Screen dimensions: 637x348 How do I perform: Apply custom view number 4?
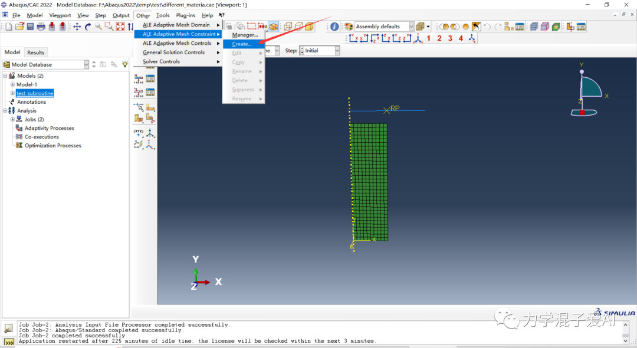(461, 38)
